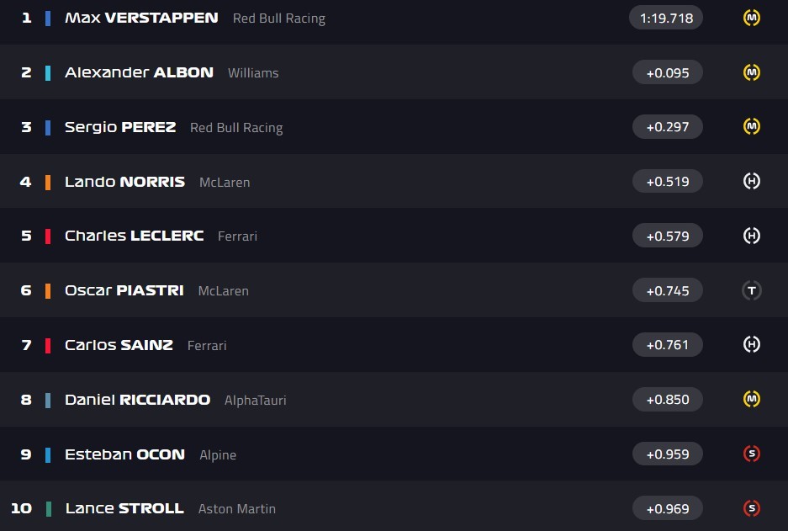The height and width of the screenshot is (531, 788).
Task: Open Max Verstappen driver name
Action: point(141,18)
